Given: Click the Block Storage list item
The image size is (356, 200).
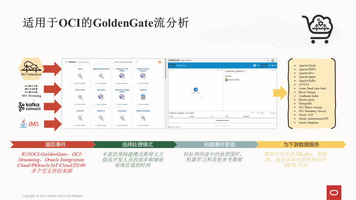Looking at the screenshot, I should (307, 92).
